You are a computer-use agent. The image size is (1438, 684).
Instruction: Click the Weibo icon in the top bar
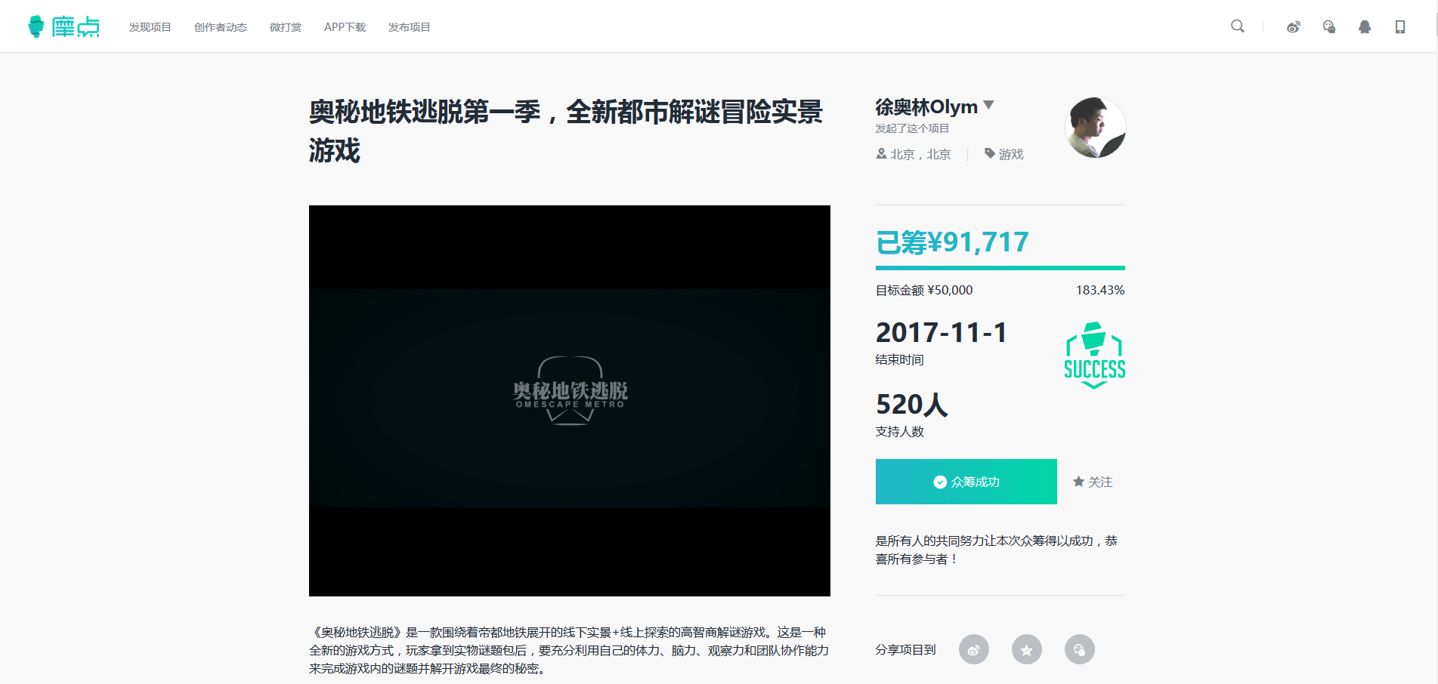pos(1292,26)
